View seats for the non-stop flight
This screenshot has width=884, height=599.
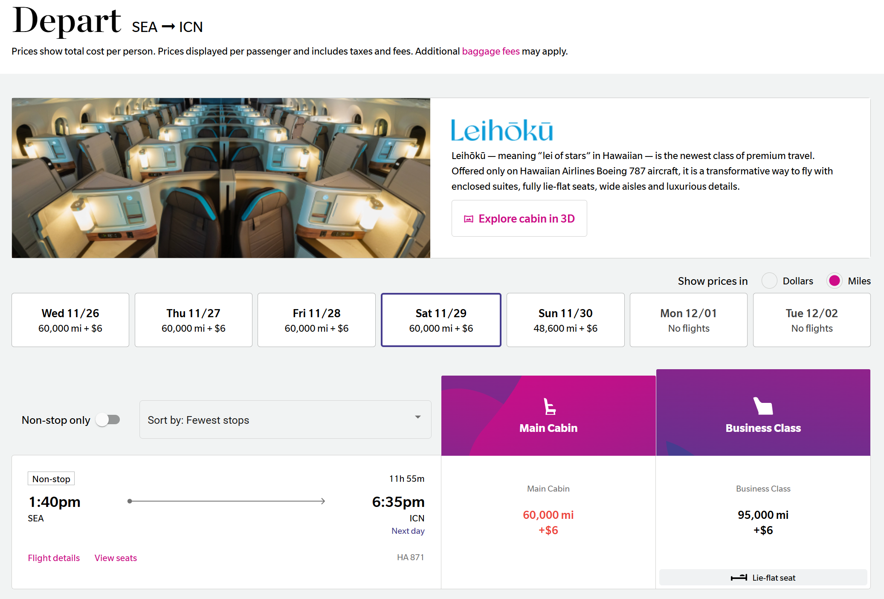116,558
